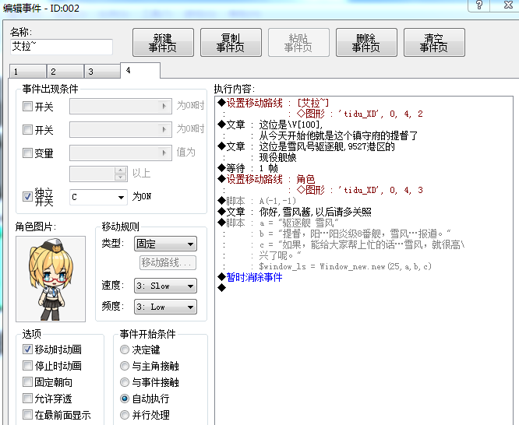Screen dimensions: 519x425
Task: Click the disabled 移动路线... button
Action: (x=168, y=263)
